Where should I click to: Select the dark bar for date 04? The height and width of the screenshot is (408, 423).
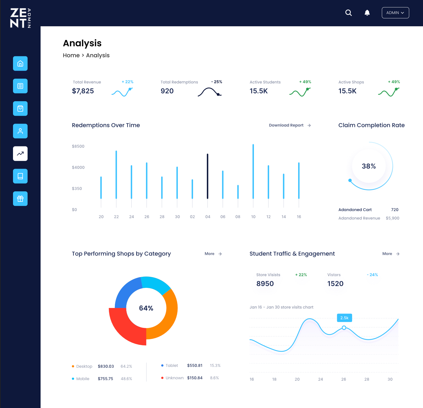[207, 176]
